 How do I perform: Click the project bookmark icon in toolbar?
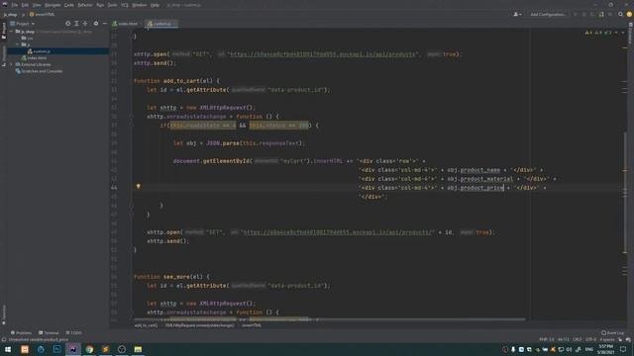pos(601,15)
